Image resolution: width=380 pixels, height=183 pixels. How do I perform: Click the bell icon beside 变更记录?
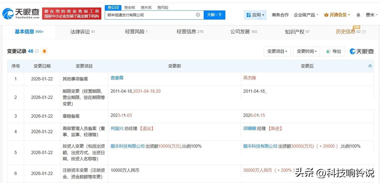tap(44, 51)
